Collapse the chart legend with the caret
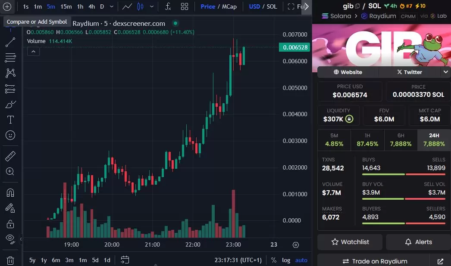Screen dimensions: 451x266 tap(33, 52)
